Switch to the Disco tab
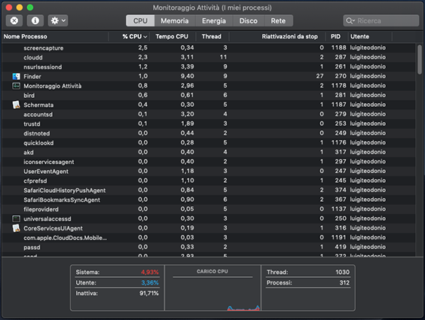 coord(248,21)
